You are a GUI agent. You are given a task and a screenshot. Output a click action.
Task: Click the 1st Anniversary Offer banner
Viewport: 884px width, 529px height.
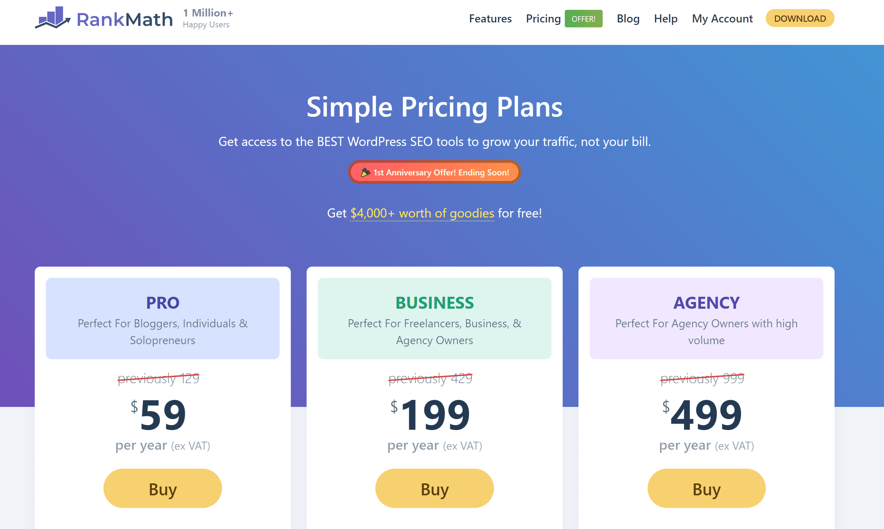click(x=434, y=172)
